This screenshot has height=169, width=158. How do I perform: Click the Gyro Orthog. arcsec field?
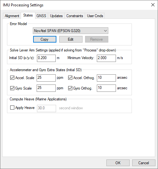pyautogui.click(x=106, y=88)
